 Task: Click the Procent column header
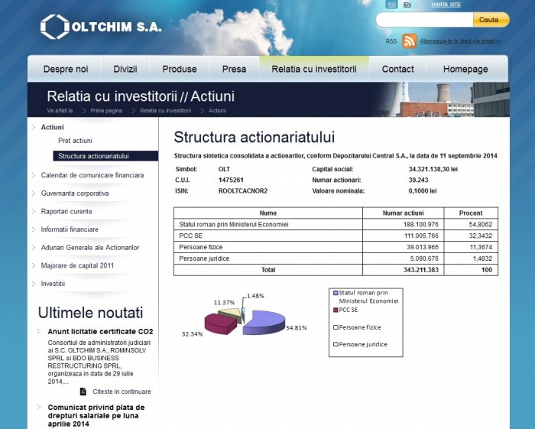tap(471, 213)
